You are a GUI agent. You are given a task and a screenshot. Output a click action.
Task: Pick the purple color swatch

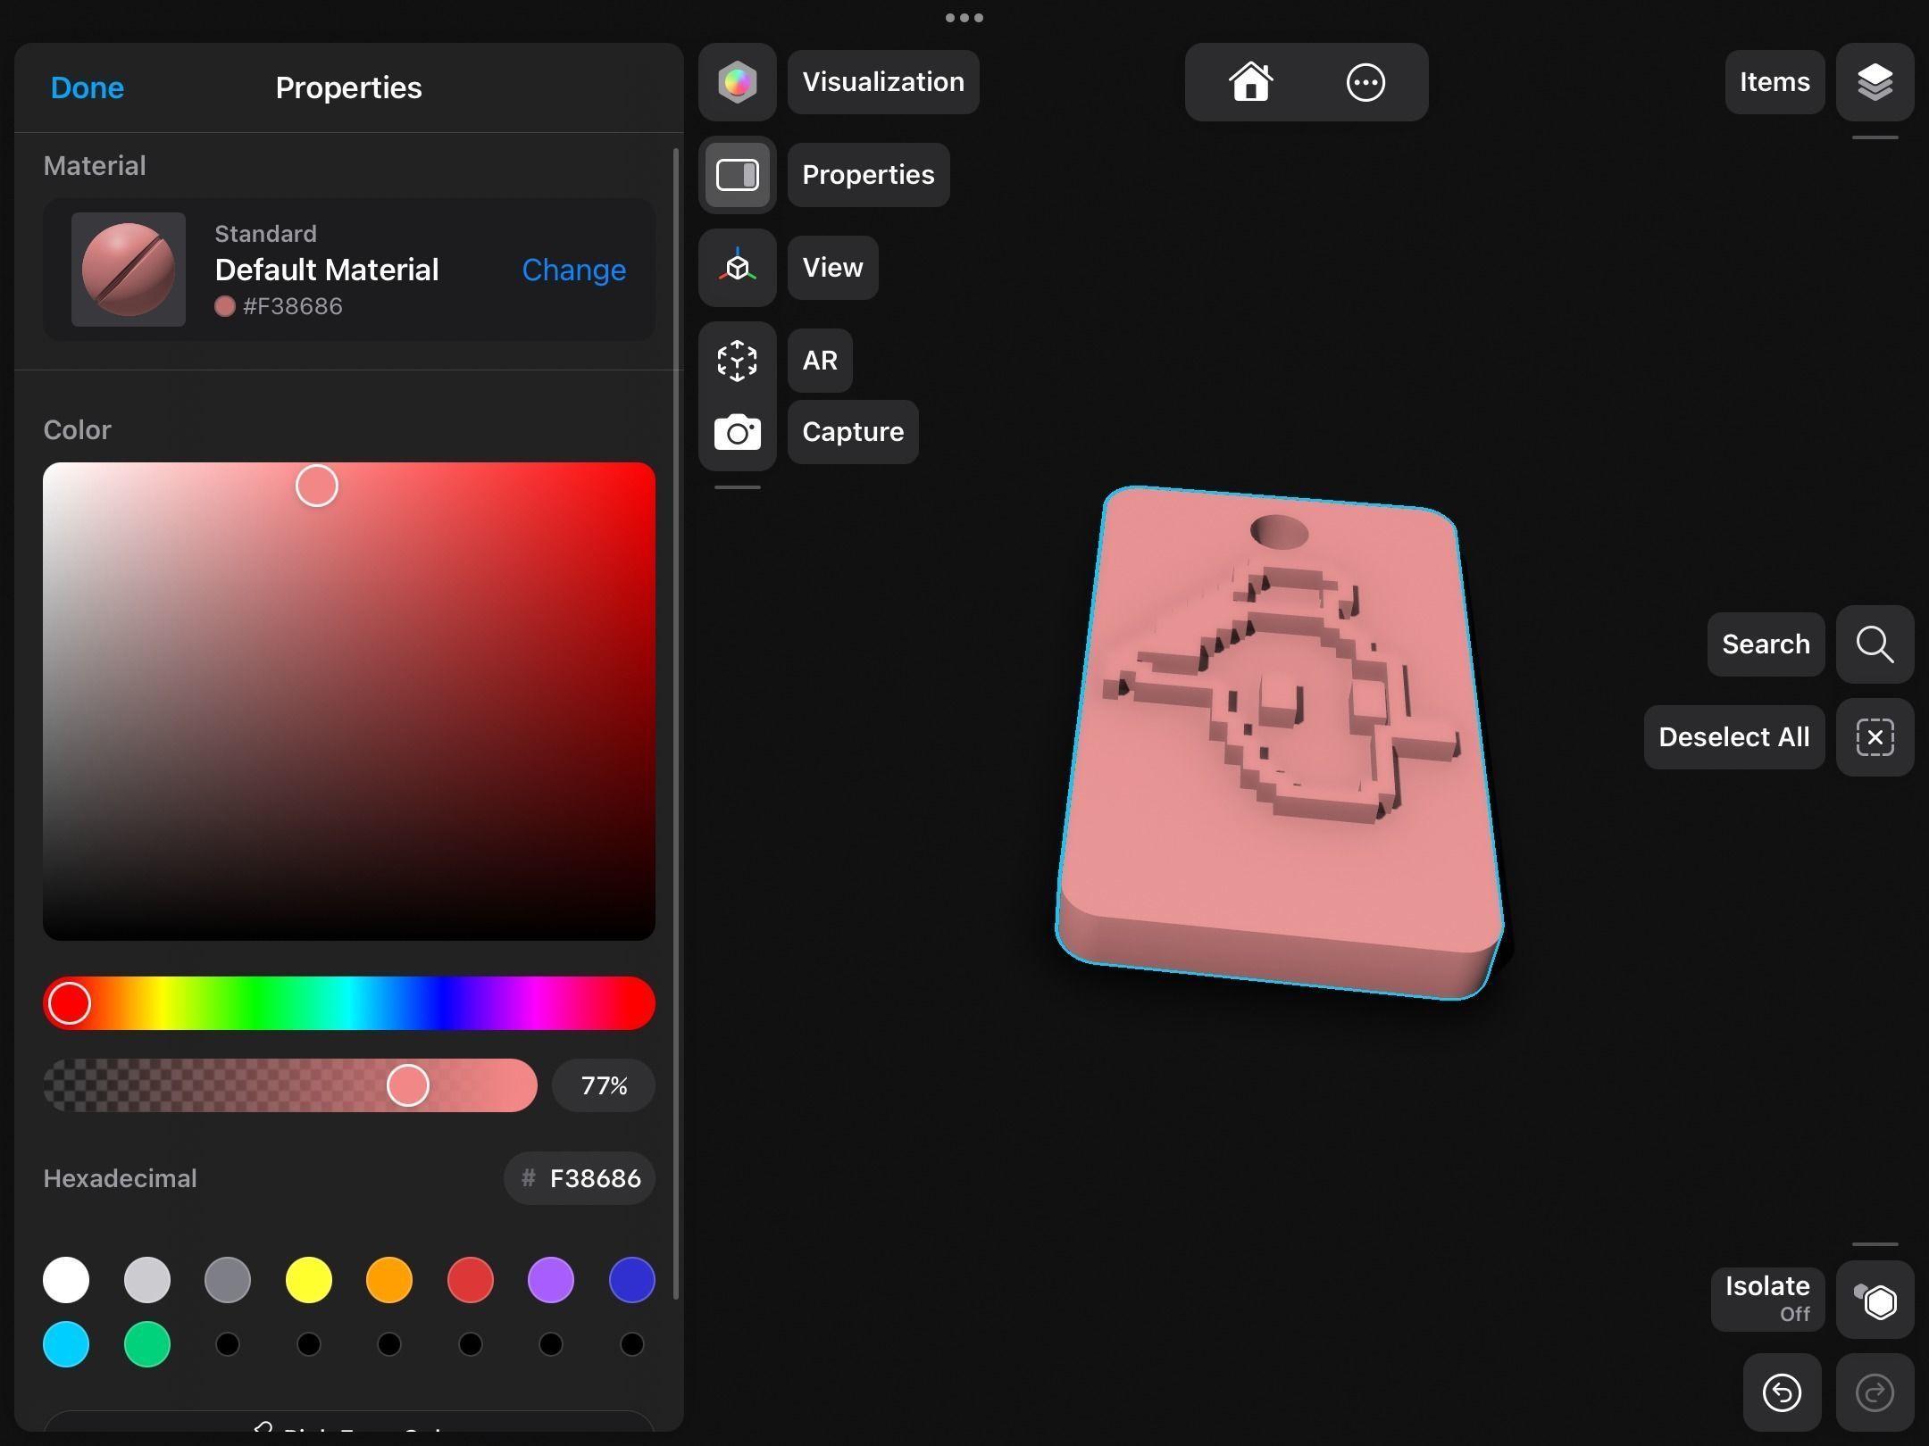pyautogui.click(x=550, y=1280)
